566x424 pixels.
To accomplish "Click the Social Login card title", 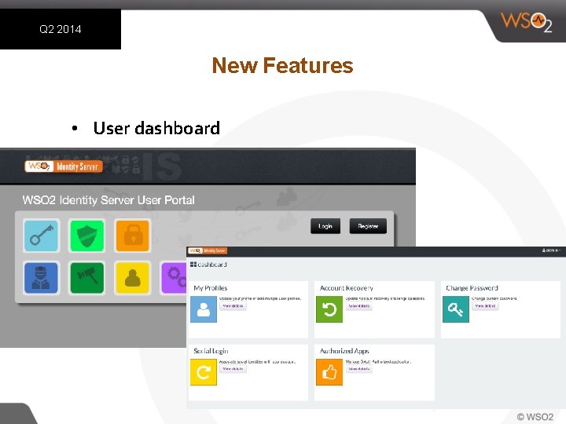I will click(x=211, y=351).
